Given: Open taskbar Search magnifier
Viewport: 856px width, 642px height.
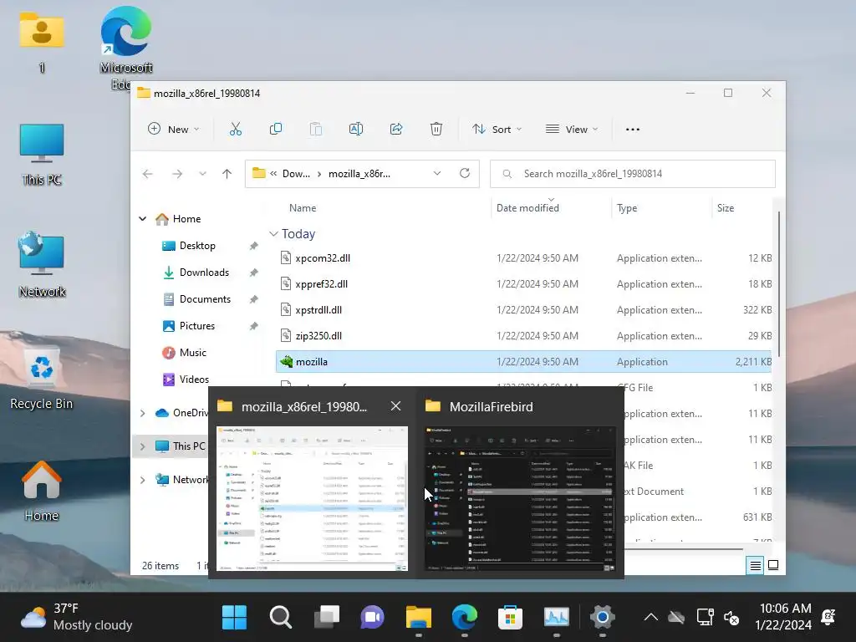Looking at the screenshot, I should (281, 618).
